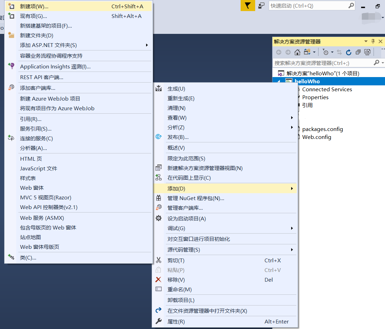The image size is (385, 329).
Task: Select Unload Project (卸载项目)
Action: point(225,300)
